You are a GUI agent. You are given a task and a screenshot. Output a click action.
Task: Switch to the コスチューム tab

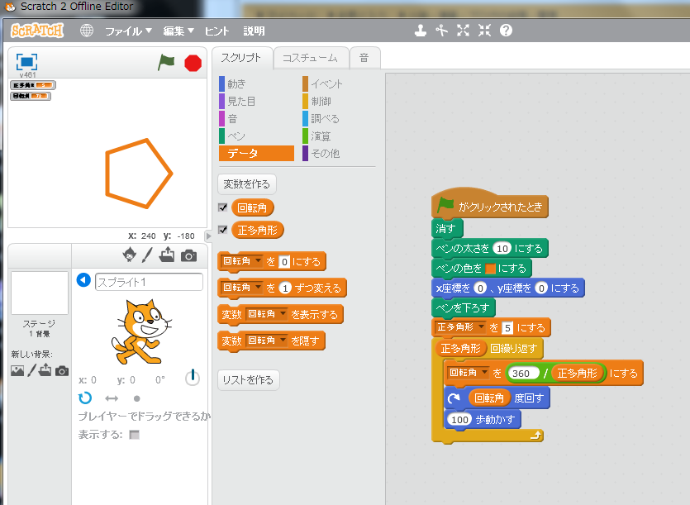pyautogui.click(x=310, y=58)
